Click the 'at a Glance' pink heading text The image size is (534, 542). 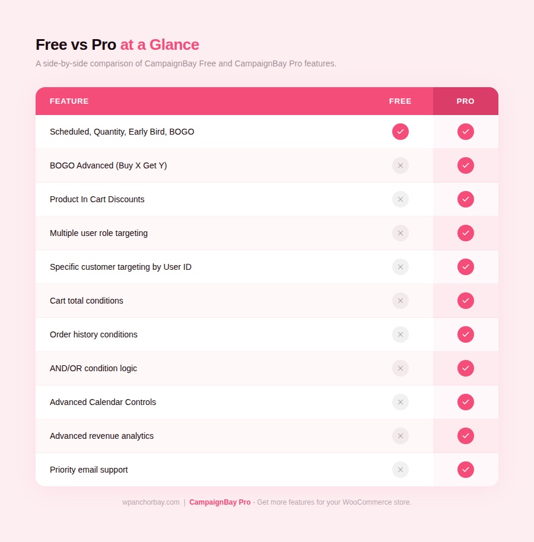[160, 45]
